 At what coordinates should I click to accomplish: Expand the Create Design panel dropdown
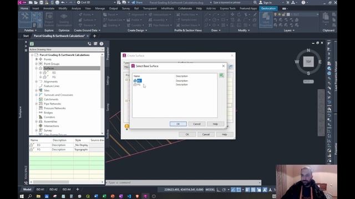(137, 30)
